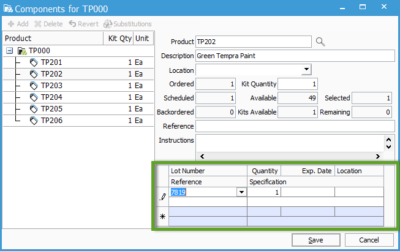Click the TP000 kit folder icon

tap(22, 51)
